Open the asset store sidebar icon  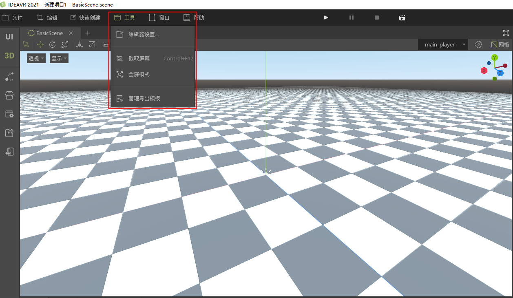pos(9,95)
